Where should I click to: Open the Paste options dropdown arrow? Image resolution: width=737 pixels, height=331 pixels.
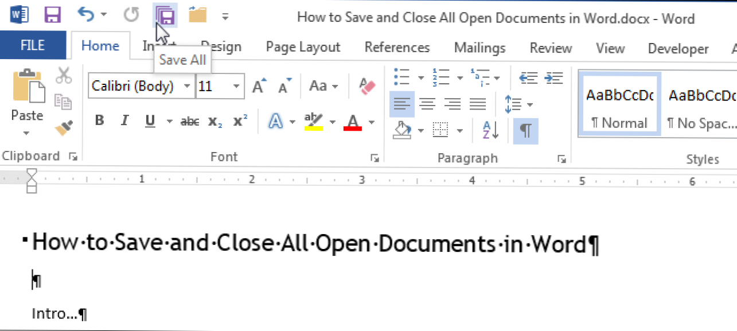point(26,133)
